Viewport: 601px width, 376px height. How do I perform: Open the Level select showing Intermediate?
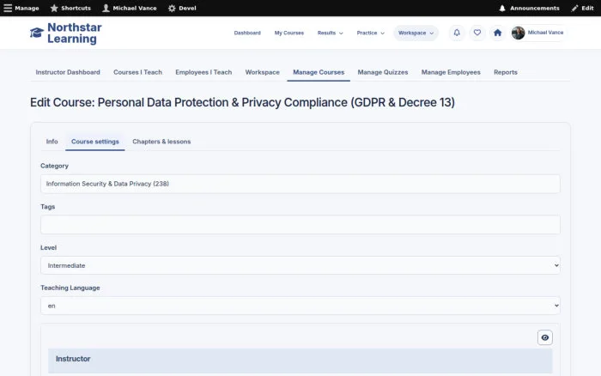click(x=300, y=265)
